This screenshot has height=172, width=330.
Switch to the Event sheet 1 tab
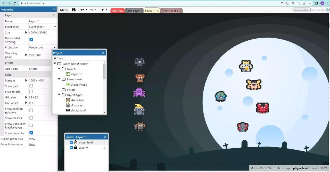pyautogui.click(x=170, y=11)
